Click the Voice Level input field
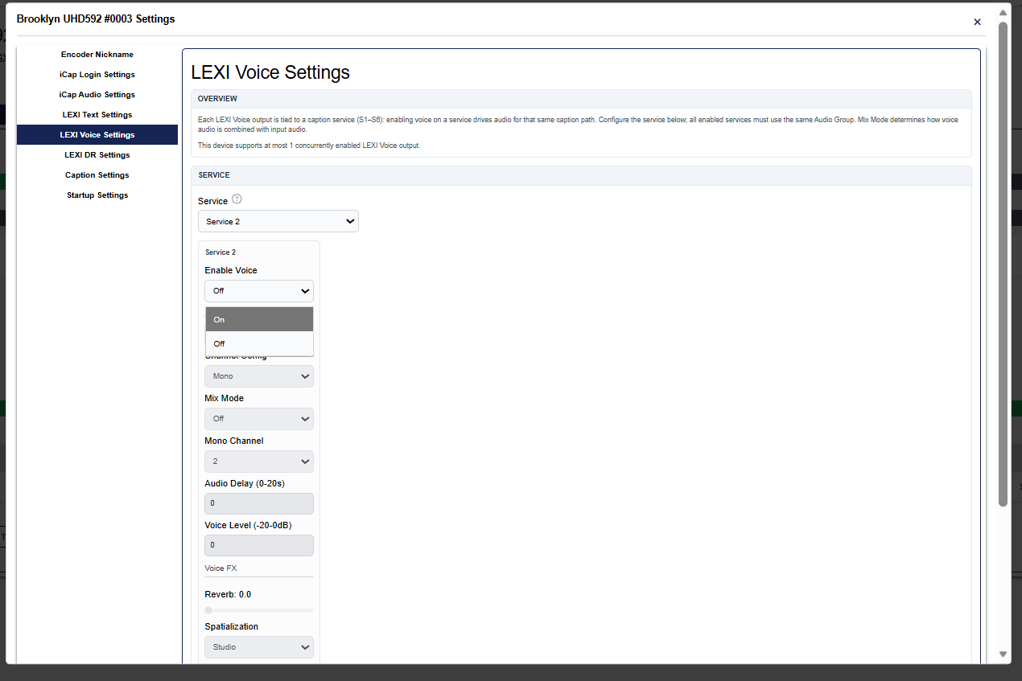The width and height of the screenshot is (1022, 681). point(259,545)
